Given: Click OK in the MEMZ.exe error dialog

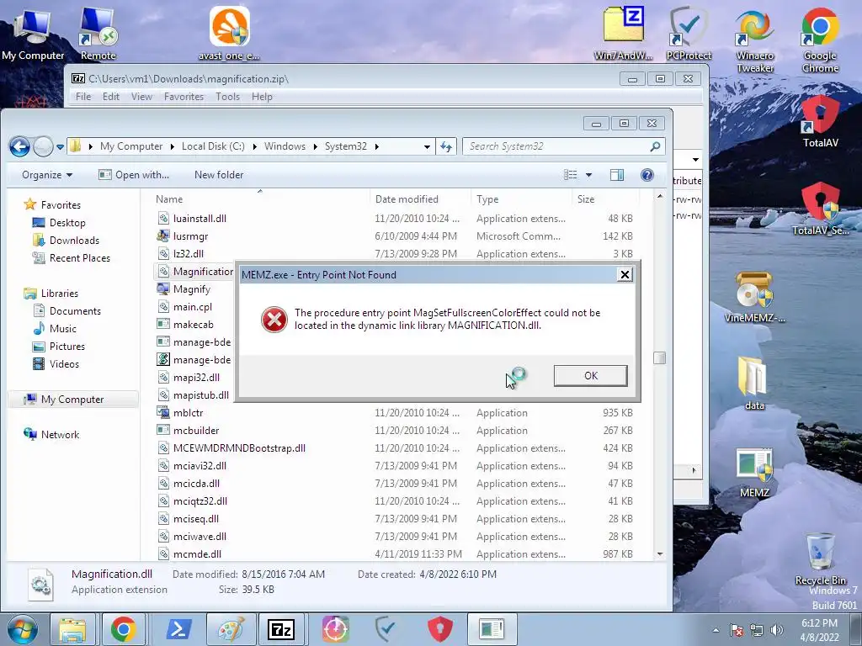Looking at the screenshot, I should pyautogui.click(x=590, y=376).
